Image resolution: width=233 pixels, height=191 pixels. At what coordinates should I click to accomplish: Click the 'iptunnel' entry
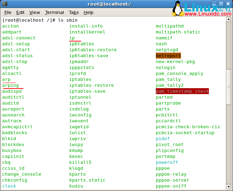point(80,97)
